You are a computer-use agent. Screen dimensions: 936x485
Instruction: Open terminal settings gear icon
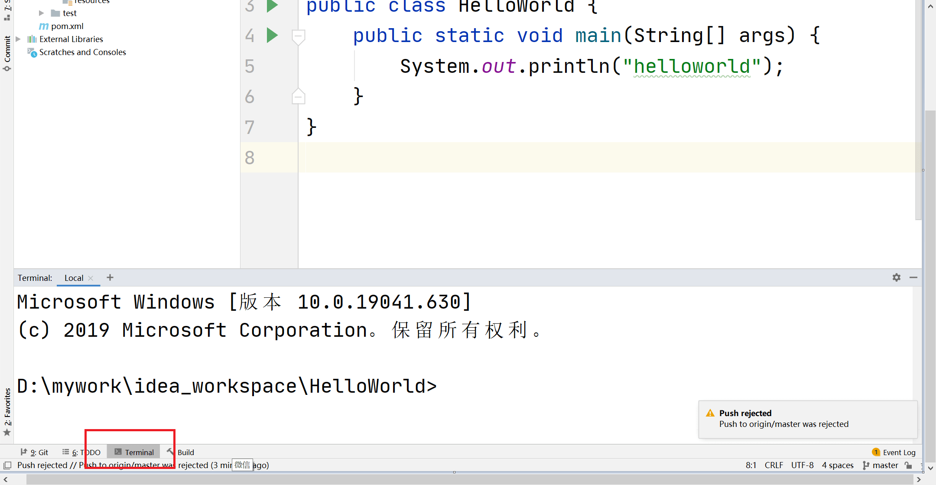pos(897,277)
